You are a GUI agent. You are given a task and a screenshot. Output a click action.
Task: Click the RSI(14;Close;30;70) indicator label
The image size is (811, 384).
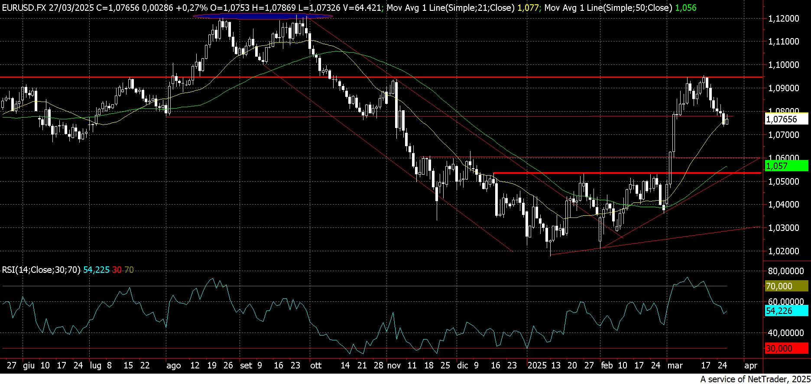point(41,270)
